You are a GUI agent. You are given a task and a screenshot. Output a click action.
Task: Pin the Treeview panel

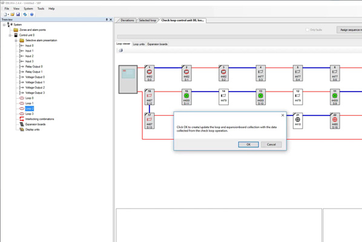(107, 19)
